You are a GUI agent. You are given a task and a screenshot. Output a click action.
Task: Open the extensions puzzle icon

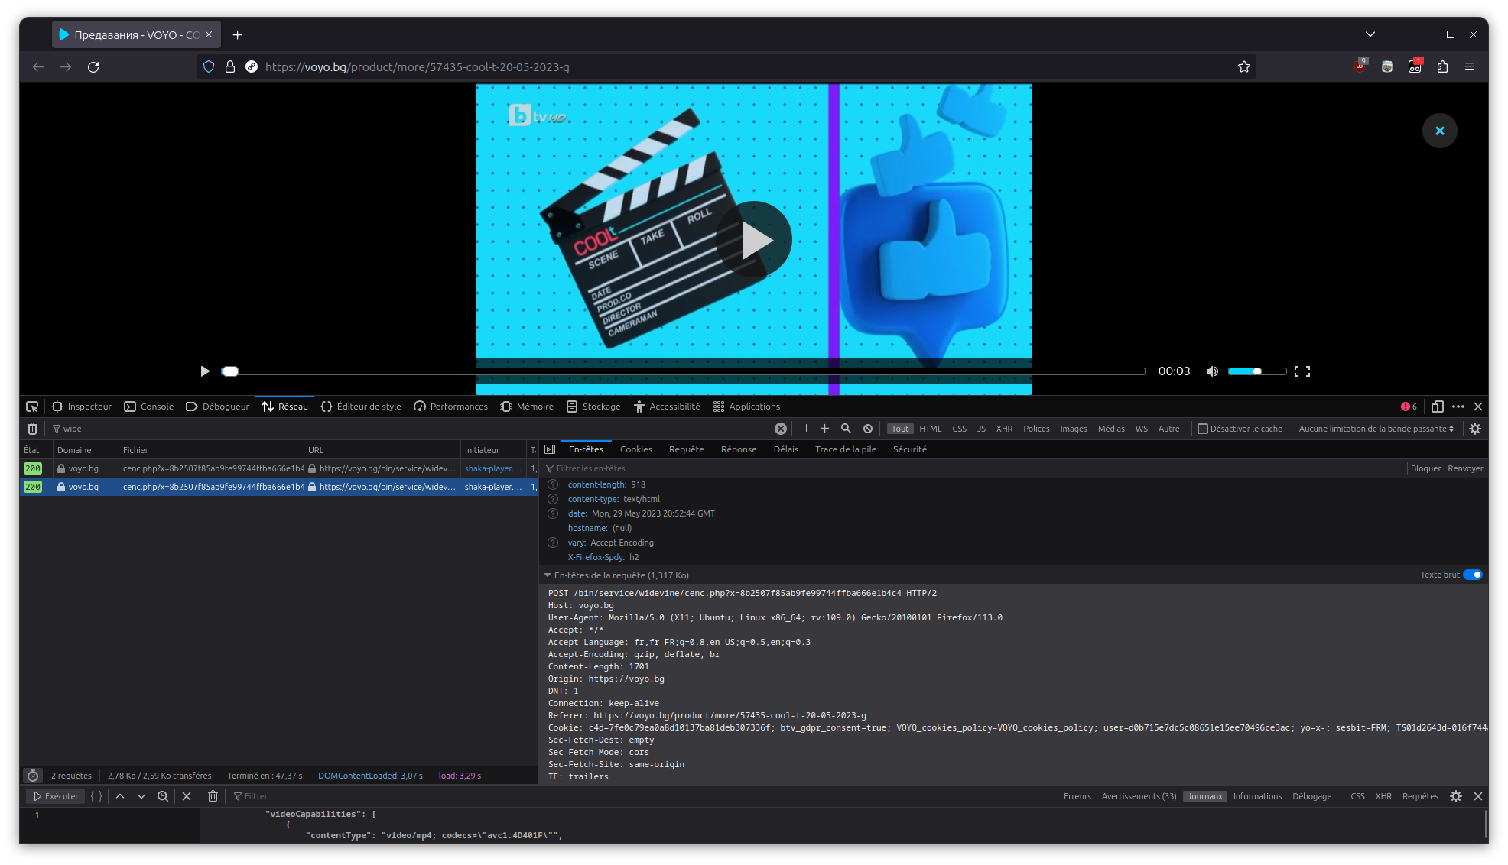pyautogui.click(x=1442, y=67)
